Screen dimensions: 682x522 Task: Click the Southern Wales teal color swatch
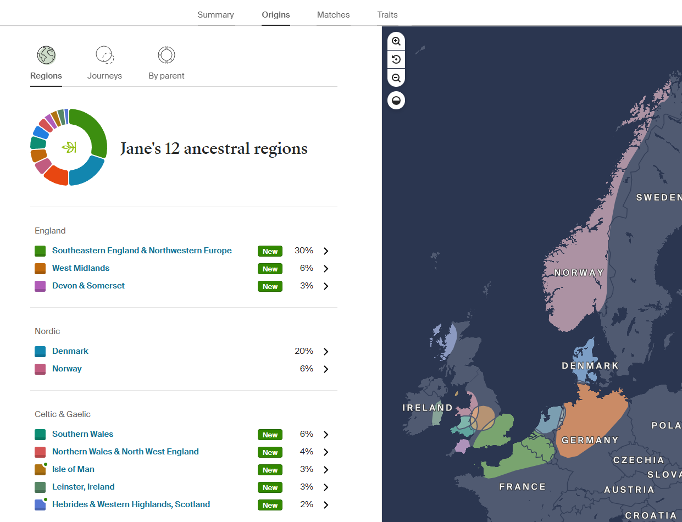coord(40,435)
